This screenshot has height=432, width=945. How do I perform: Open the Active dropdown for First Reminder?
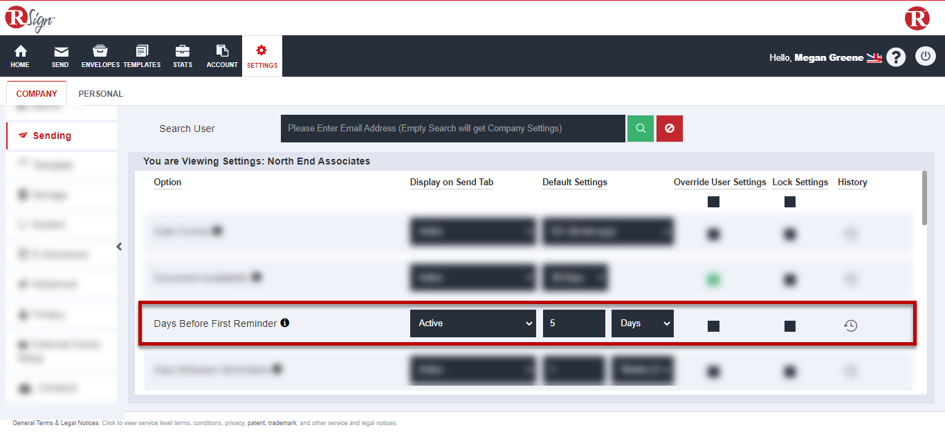(472, 323)
